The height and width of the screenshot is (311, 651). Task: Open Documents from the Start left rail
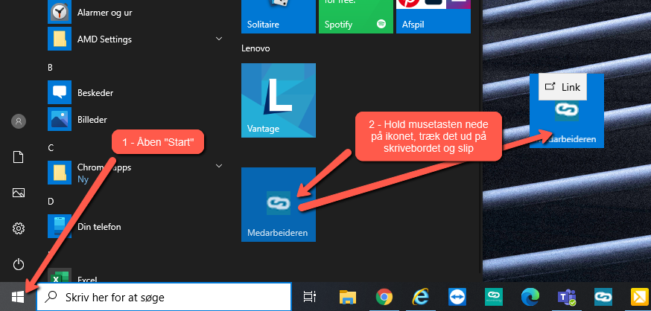pyautogui.click(x=19, y=157)
